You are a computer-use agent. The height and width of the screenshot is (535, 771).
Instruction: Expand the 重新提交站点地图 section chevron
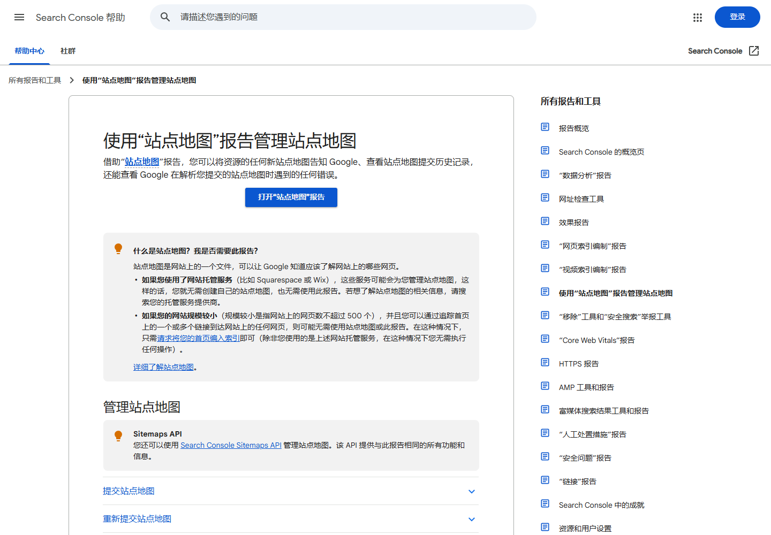[x=472, y=519]
